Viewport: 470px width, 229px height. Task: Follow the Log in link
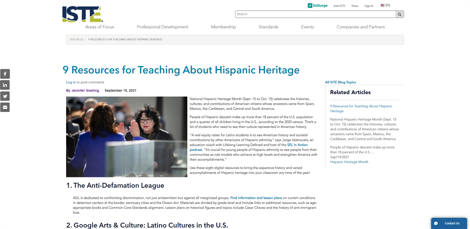[x=71, y=82]
